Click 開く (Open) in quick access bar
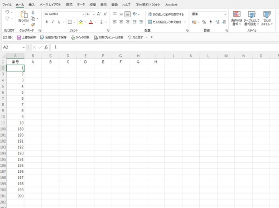 click(x=8, y=37)
